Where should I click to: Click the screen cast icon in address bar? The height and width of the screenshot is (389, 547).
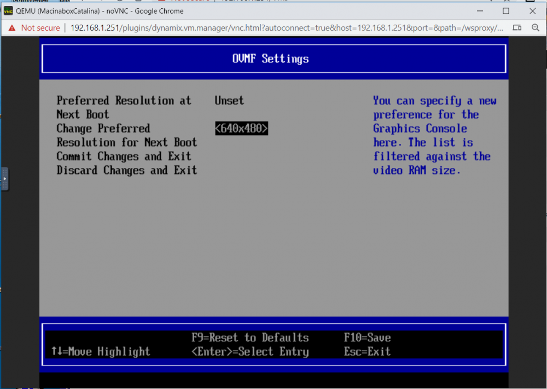coord(517,28)
